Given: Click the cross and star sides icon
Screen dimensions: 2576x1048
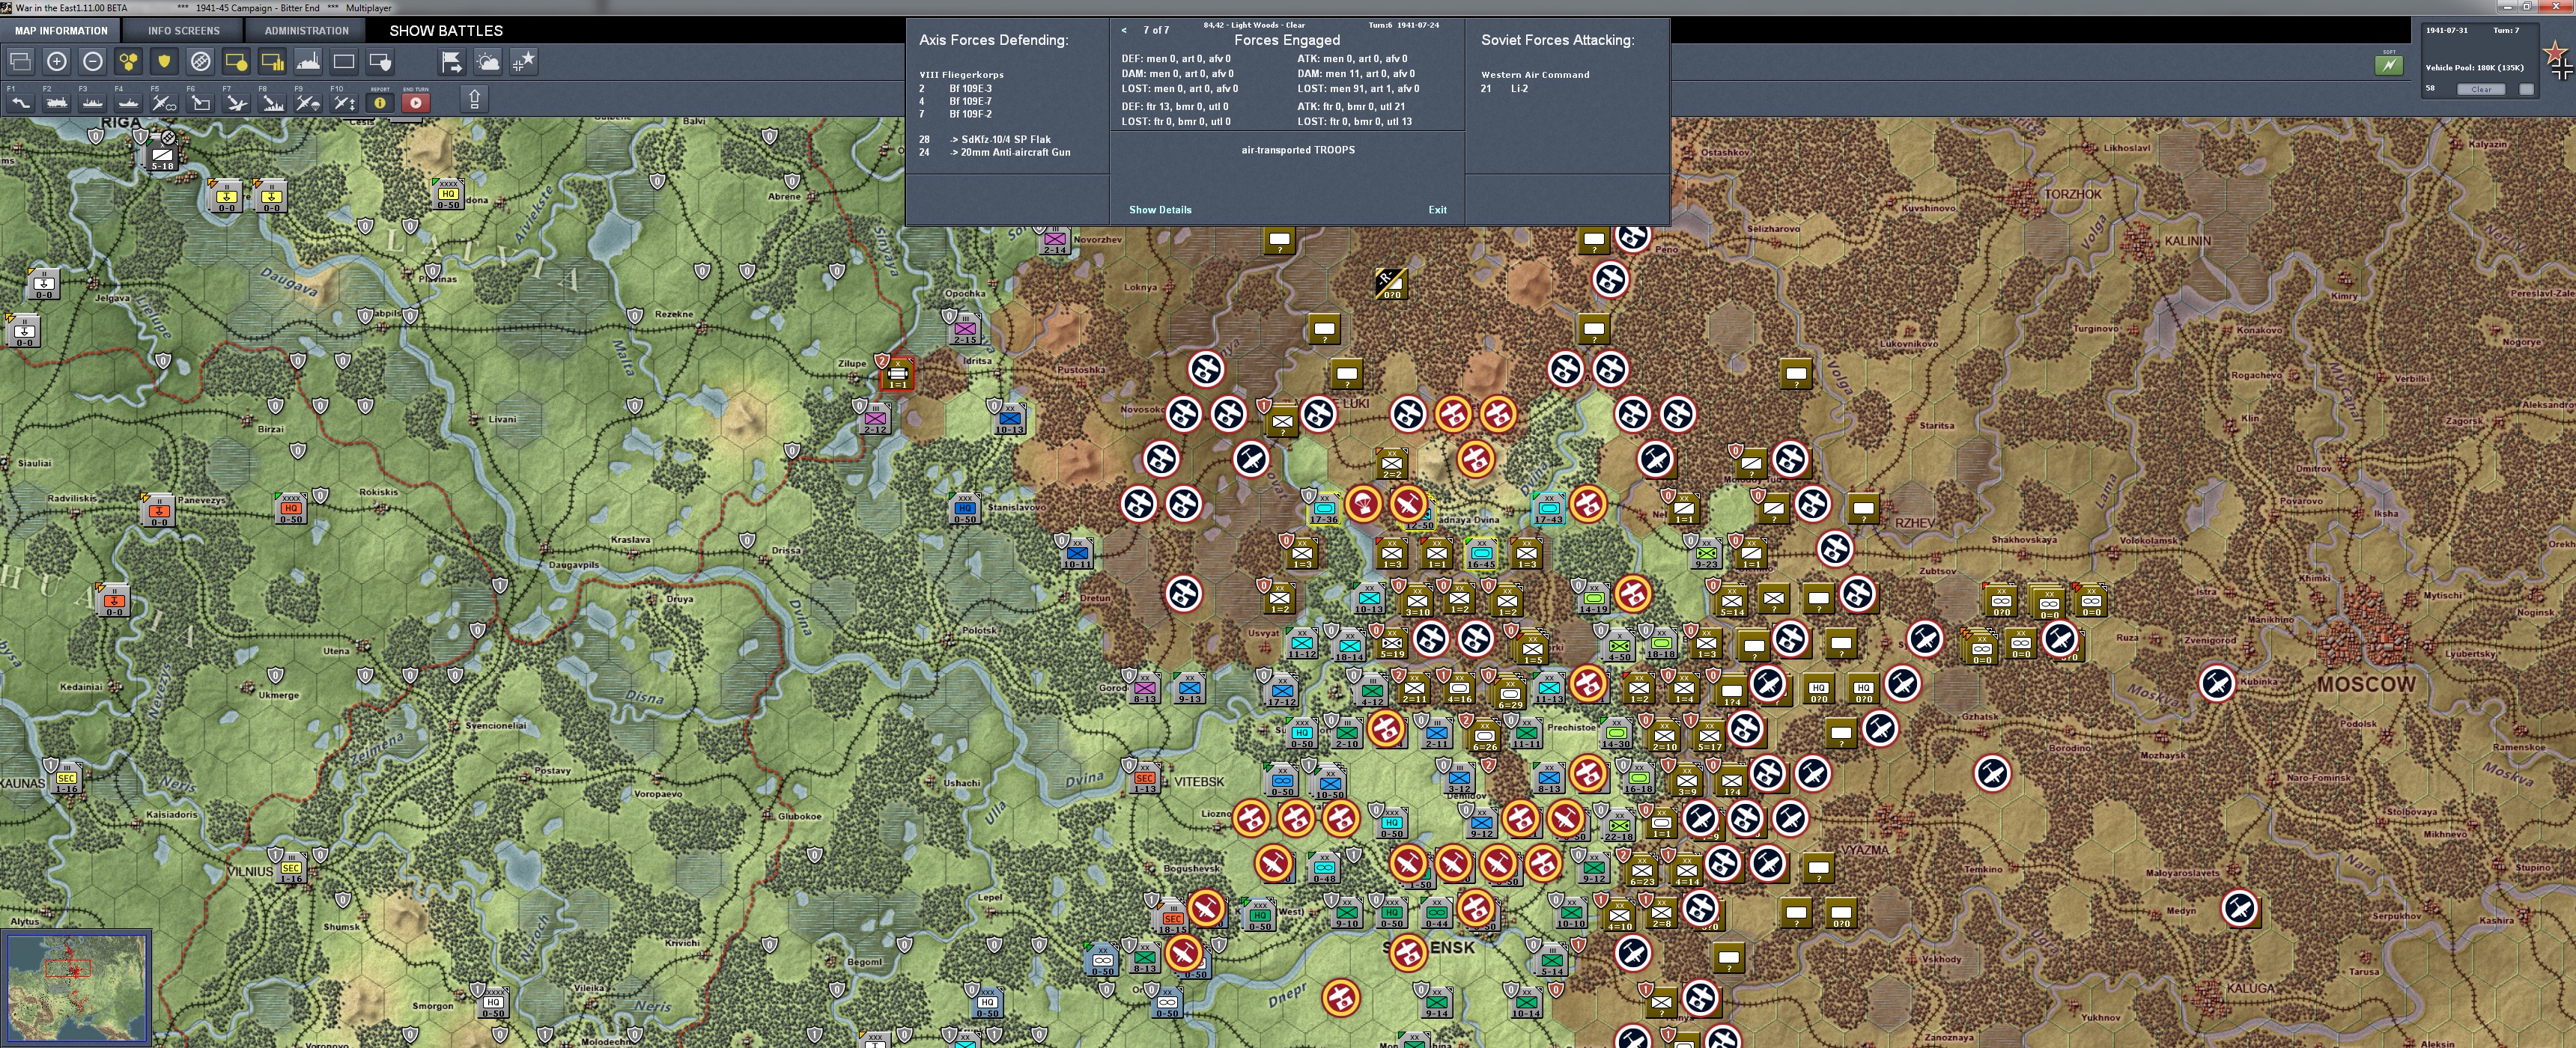Looking at the screenshot, I should point(524,62).
